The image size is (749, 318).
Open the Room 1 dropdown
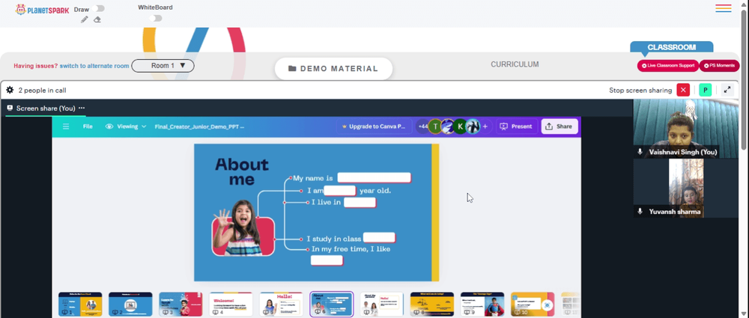[x=163, y=65]
